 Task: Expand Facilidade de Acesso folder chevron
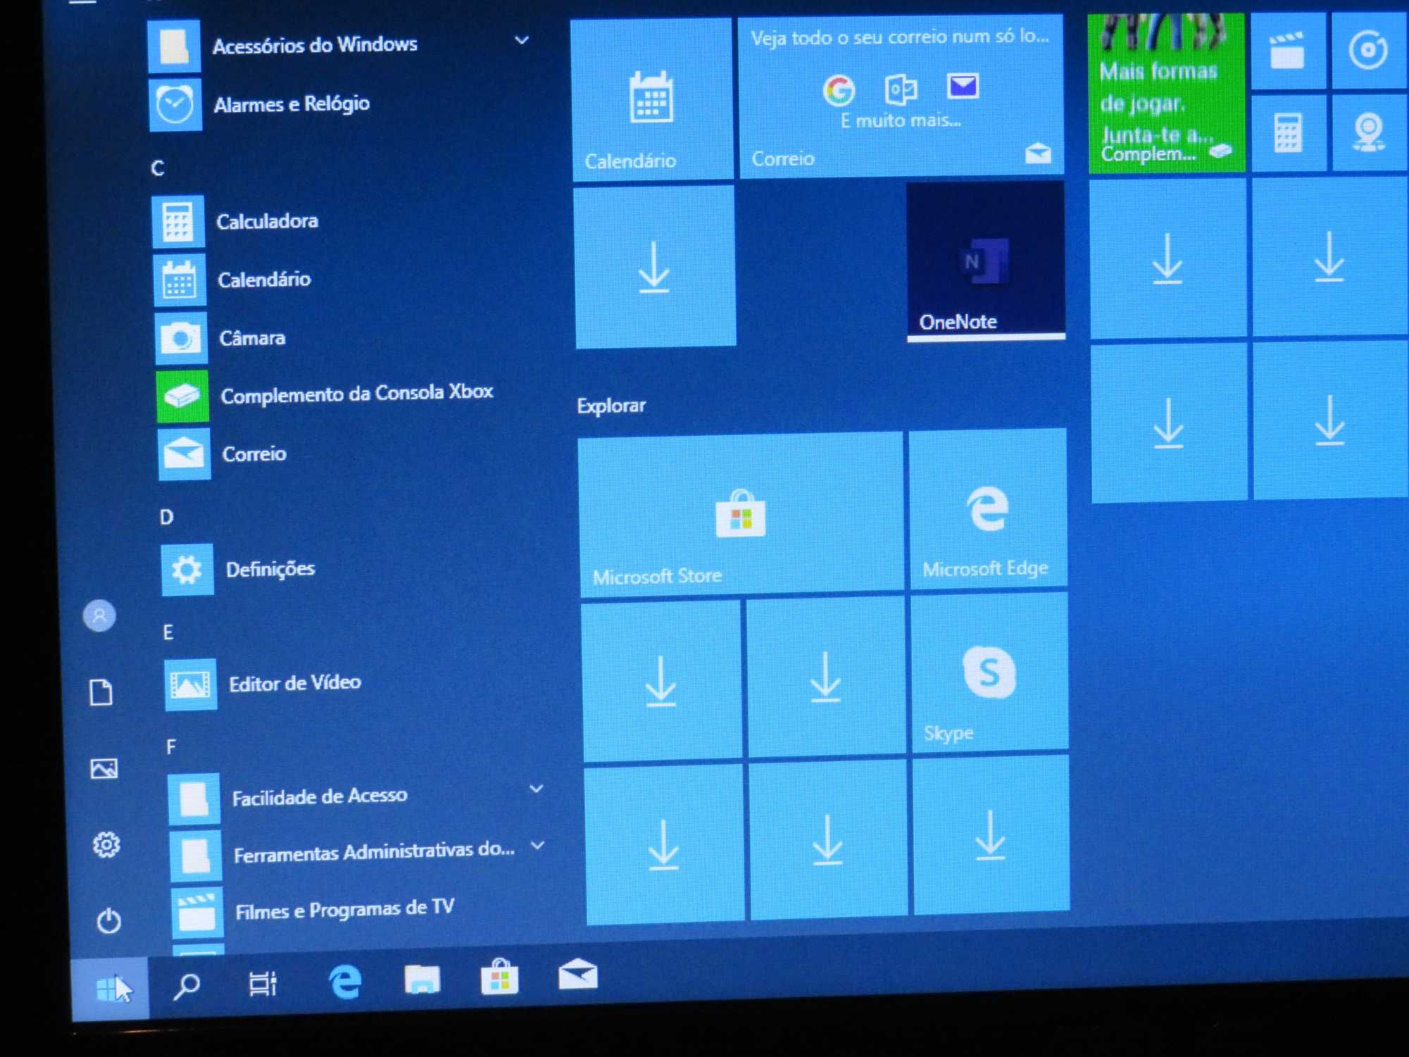[536, 789]
